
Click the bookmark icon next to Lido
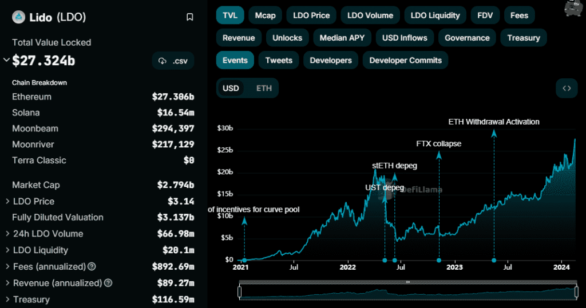pos(190,17)
